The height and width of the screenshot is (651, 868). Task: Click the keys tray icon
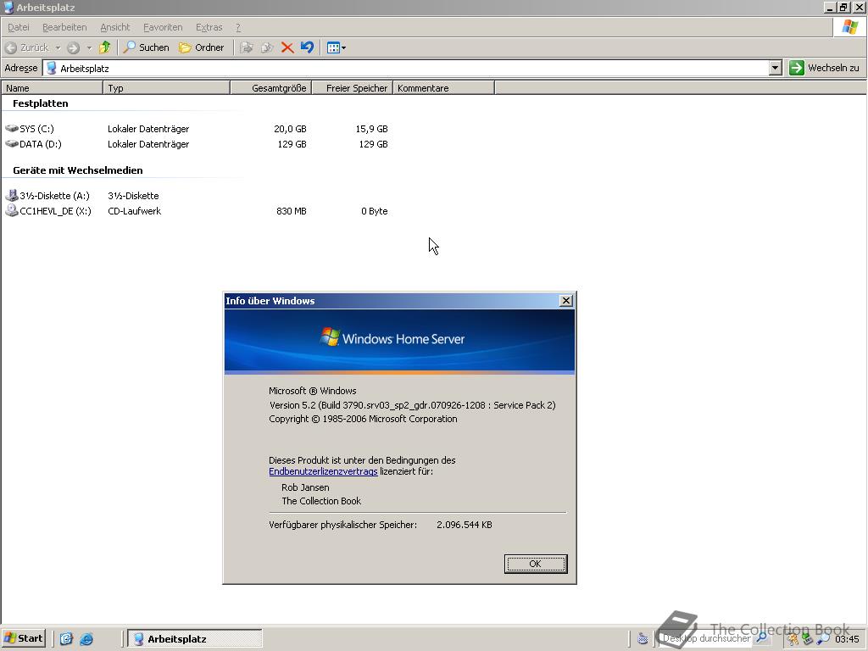coord(793,639)
